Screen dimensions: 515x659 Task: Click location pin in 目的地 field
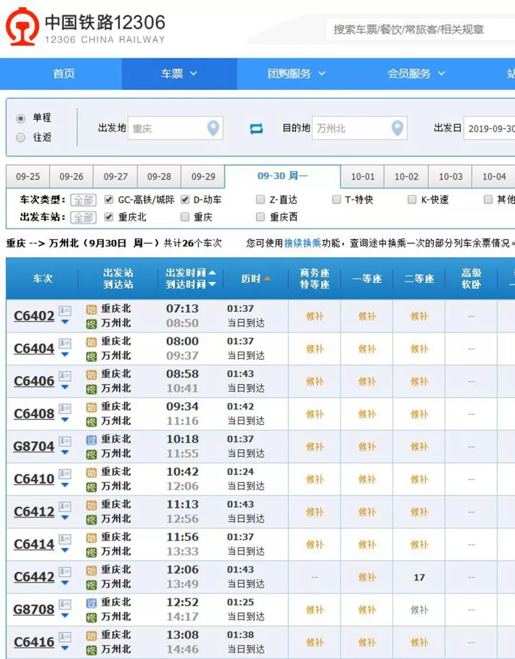click(x=397, y=128)
